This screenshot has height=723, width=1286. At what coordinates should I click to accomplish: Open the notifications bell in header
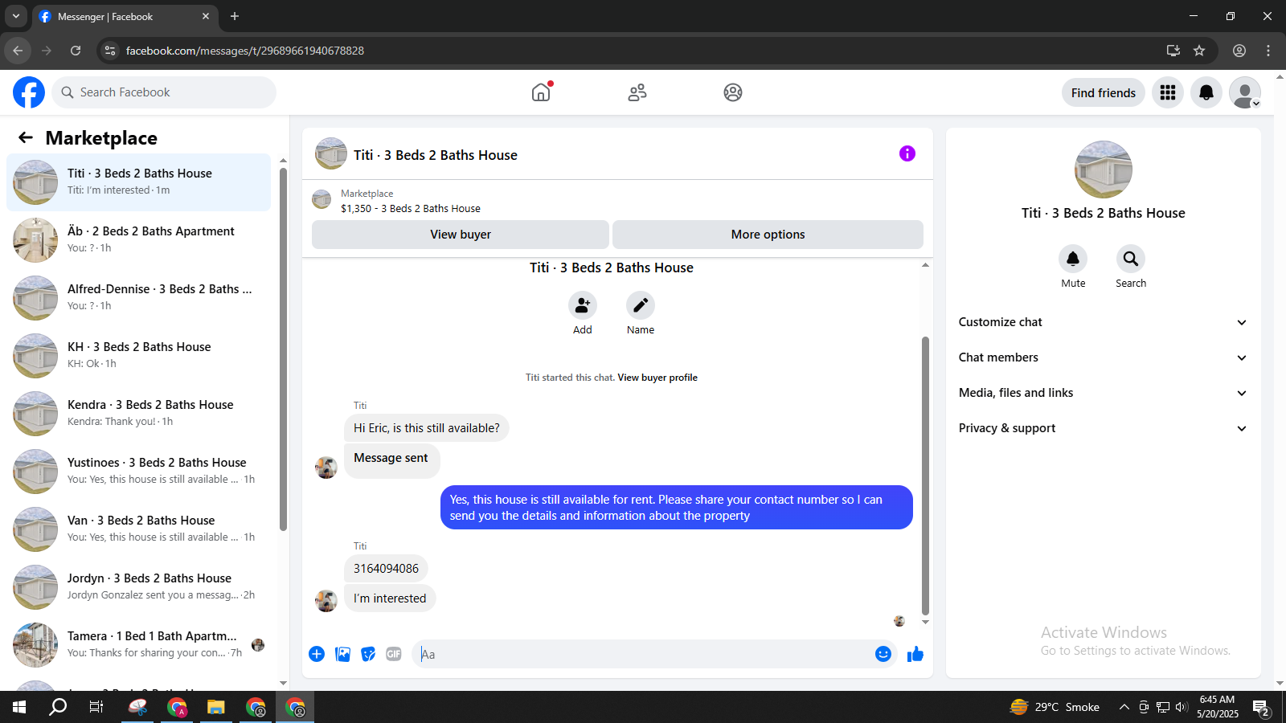click(x=1206, y=92)
